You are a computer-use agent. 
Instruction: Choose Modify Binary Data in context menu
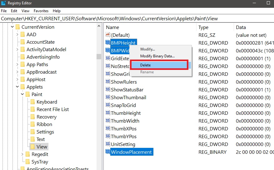click(x=157, y=56)
